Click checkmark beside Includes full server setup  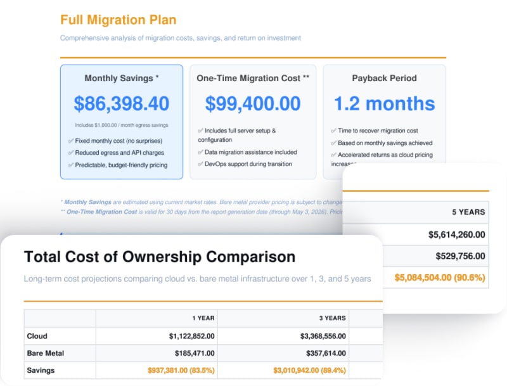pyautogui.click(x=200, y=131)
